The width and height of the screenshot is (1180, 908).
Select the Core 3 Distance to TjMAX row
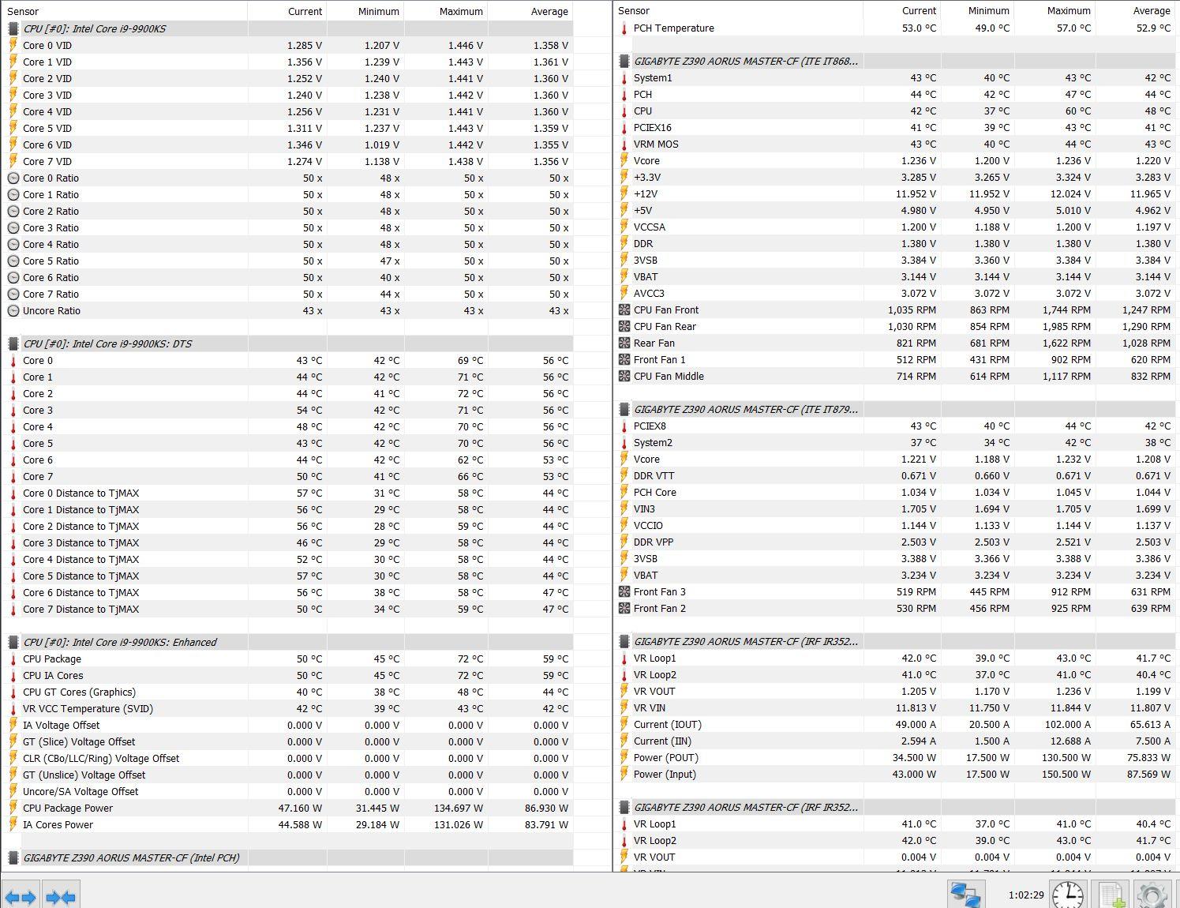pos(81,542)
